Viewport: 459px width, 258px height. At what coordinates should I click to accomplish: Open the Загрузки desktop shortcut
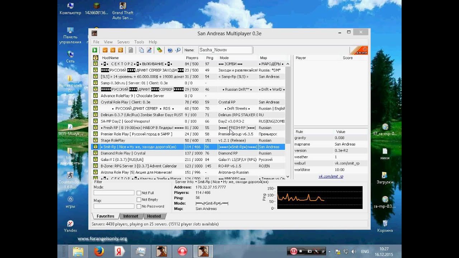click(385, 178)
